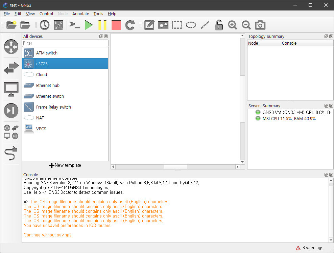This screenshot has height=253, width=334.
Task: Select MSI CPU server entry
Action: [x=285, y=118]
